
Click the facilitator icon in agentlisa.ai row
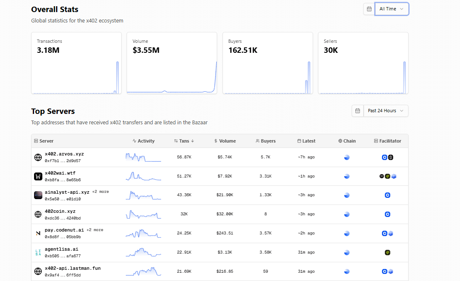point(387,253)
